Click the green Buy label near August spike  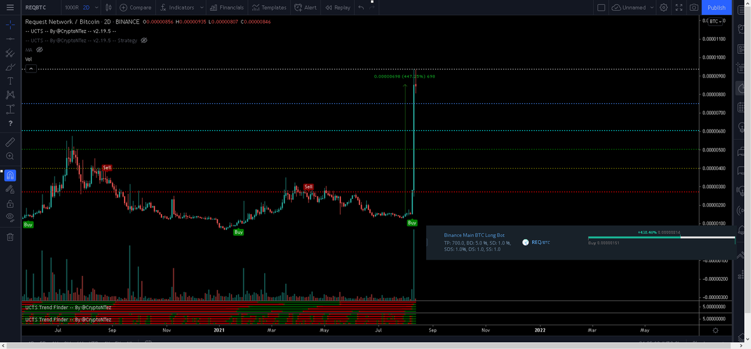412,223
